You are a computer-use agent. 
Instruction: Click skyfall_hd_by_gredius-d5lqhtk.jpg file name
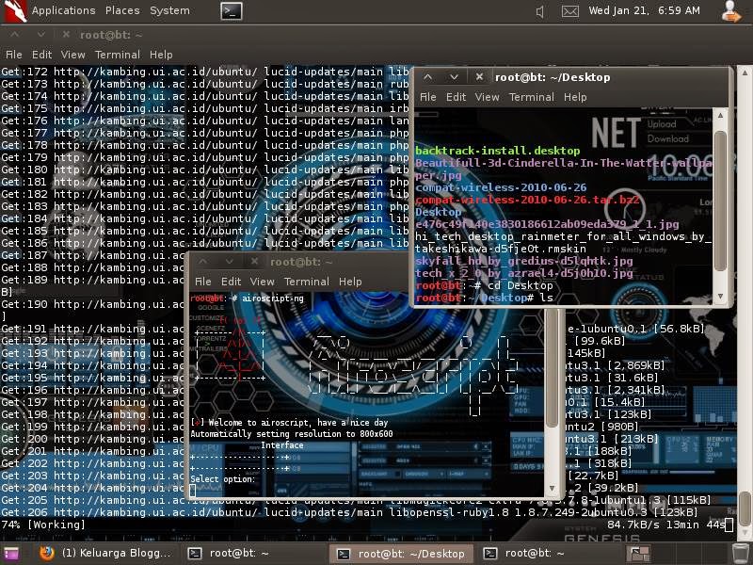tap(524, 262)
